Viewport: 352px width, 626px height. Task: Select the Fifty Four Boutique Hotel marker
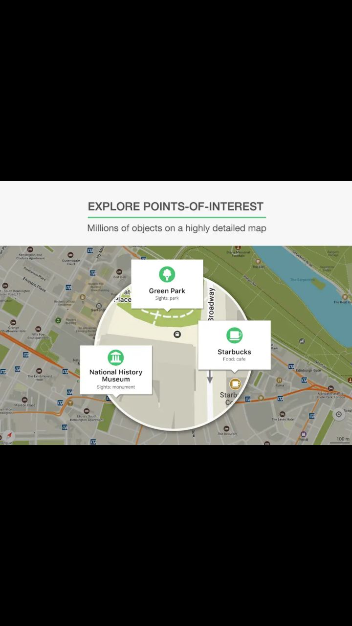point(38,329)
